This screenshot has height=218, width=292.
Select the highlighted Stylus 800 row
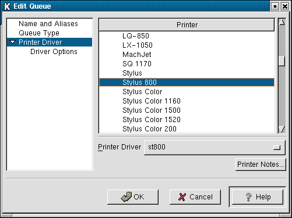click(x=187, y=83)
